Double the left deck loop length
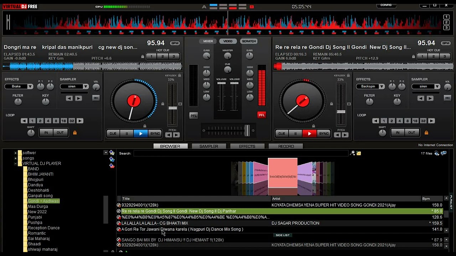The image size is (456, 256). (80, 121)
